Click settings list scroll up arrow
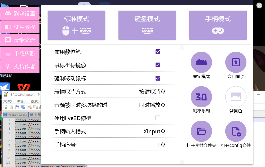265x167 pixels. coord(182,47)
